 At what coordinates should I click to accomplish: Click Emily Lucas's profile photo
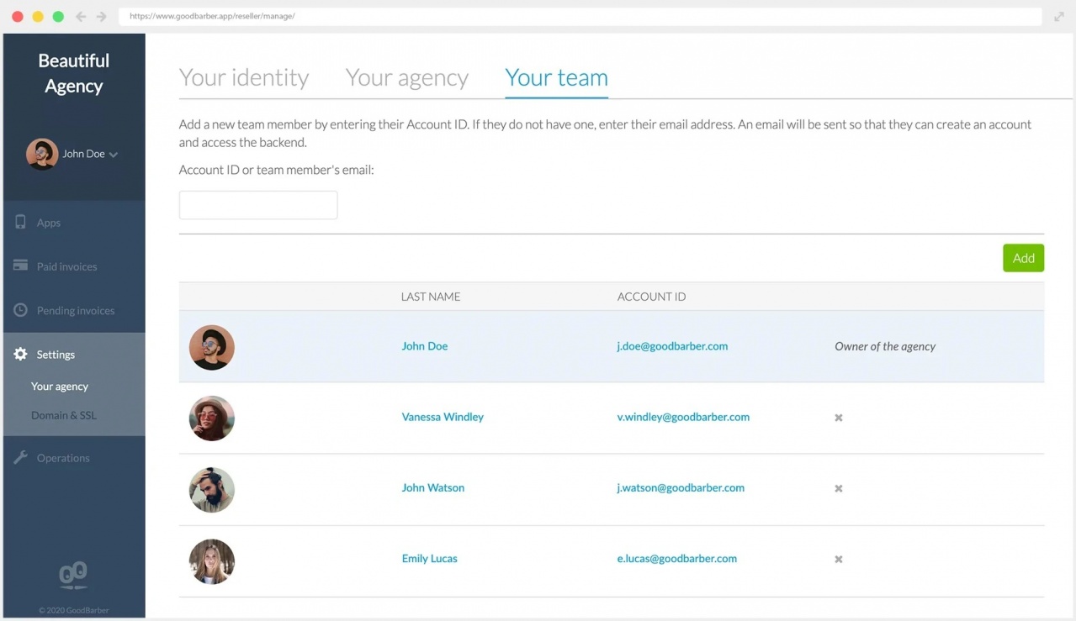click(211, 561)
